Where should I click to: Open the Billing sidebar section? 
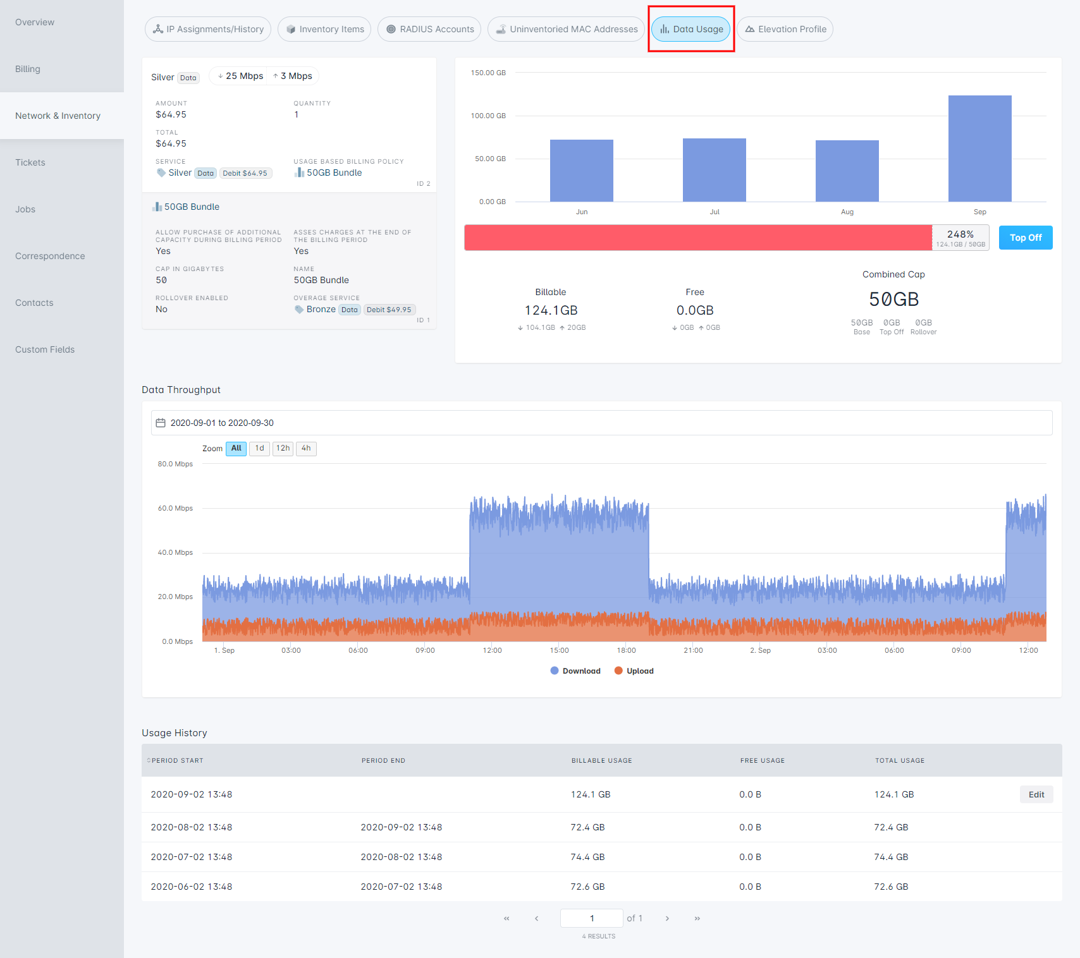pyautogui.click(x=28, y=69)
